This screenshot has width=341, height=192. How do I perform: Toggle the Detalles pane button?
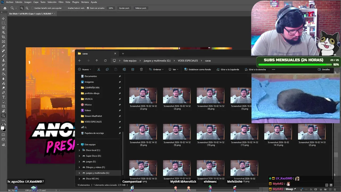[x=324, y=69]
